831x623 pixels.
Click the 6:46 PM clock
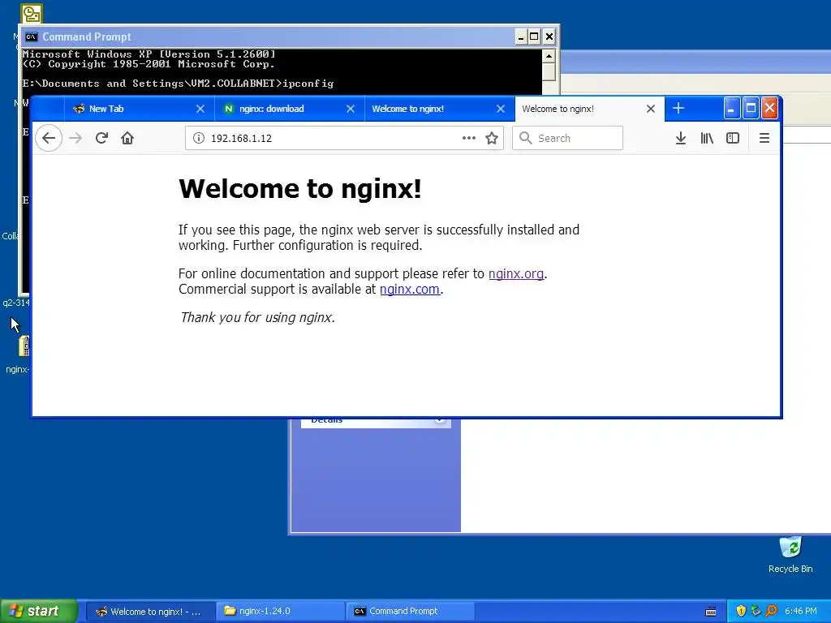[x=801, y=612]
